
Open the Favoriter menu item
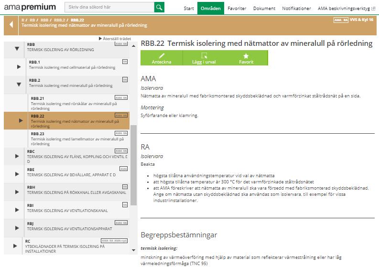(x=237, y=9)
